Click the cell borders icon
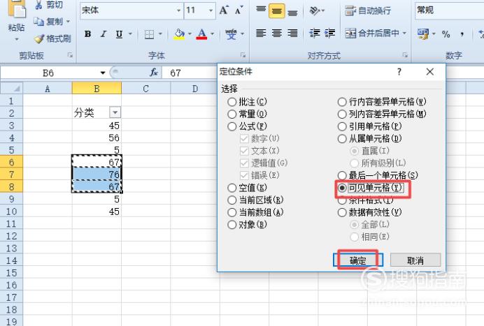 click(x=149, y=34)
